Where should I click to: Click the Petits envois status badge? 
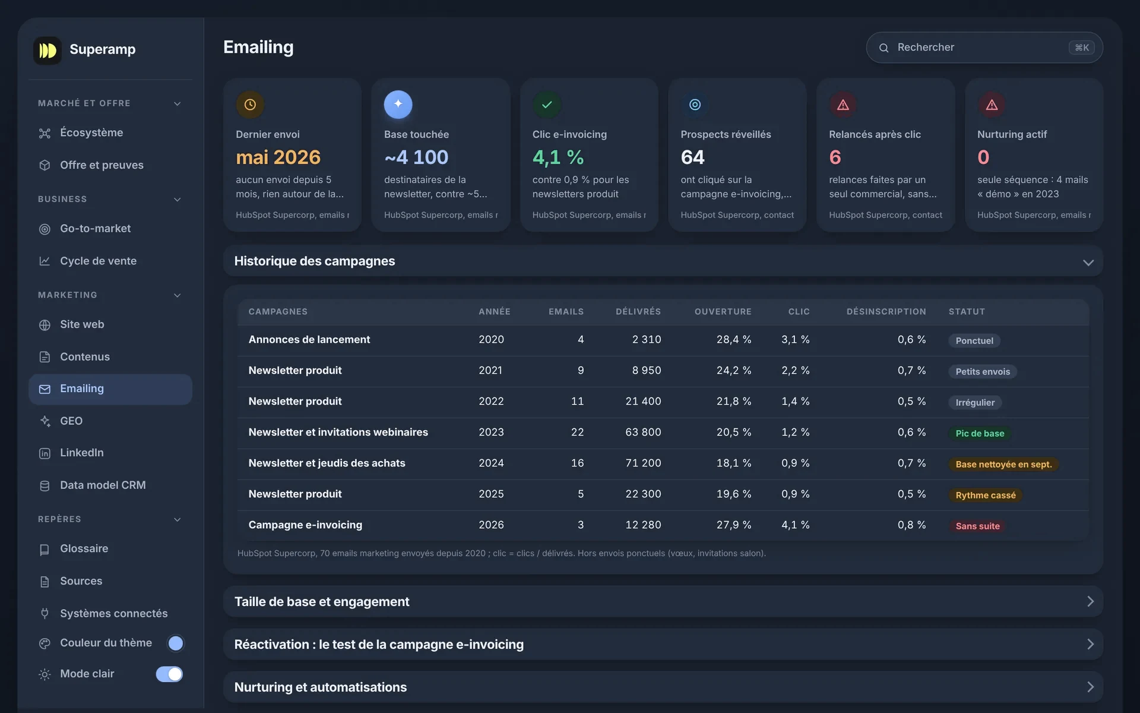point(983,371)
